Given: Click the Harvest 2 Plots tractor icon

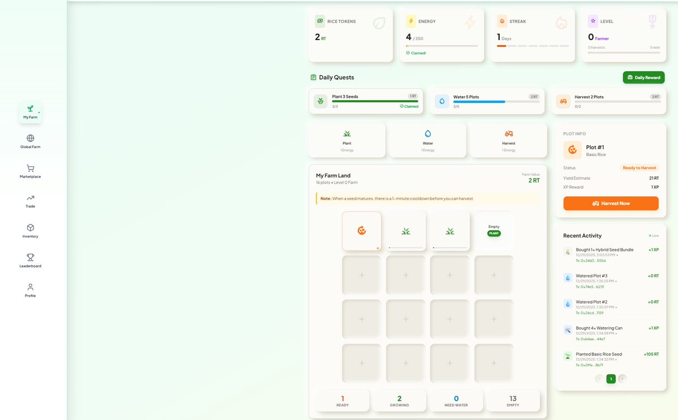Looking at the screenshot, I should 563,101.
